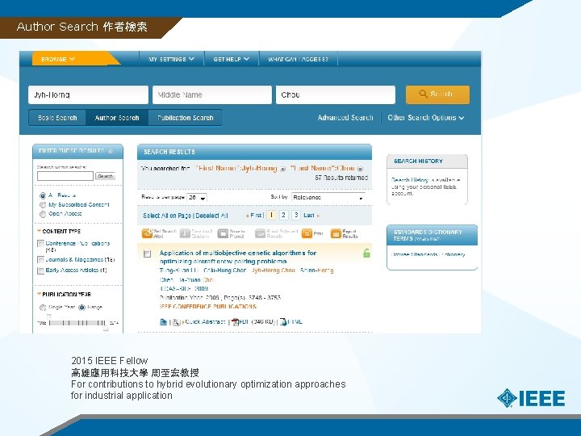The height and width of the screenshot is (436, 581).
Task: Open the Browse Standards Dictionary link
Action: 428,254
